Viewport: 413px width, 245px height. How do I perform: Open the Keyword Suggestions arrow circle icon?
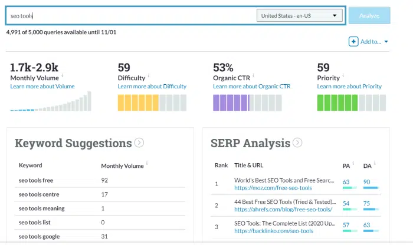pos(139,143)
